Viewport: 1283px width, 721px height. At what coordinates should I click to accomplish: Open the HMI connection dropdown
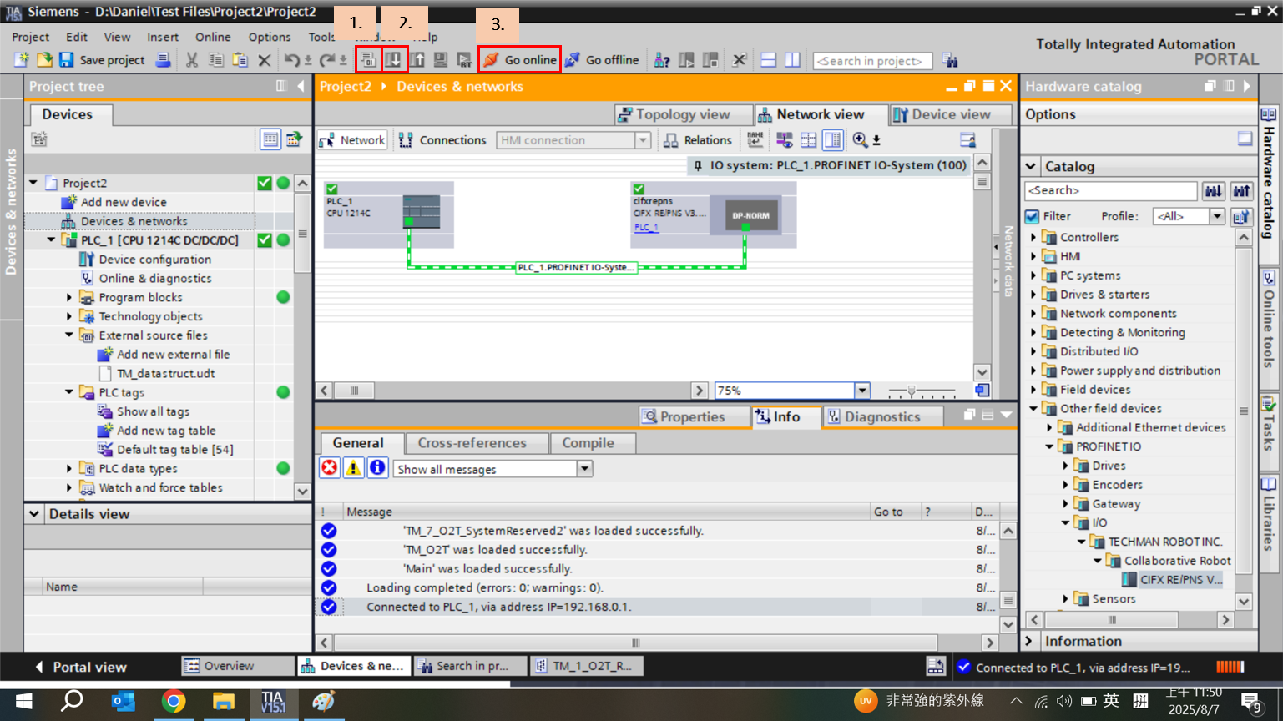[x=643, y=140]
